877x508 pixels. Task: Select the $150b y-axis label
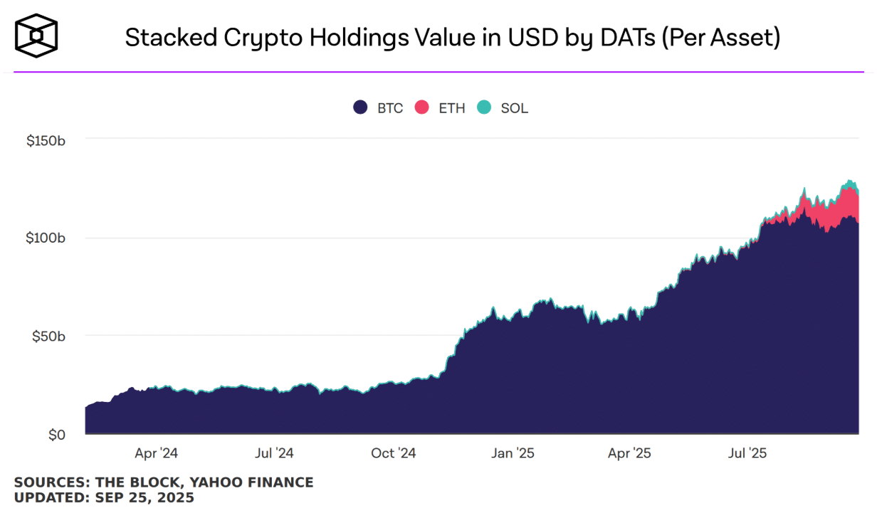click(x=46, y=141)
